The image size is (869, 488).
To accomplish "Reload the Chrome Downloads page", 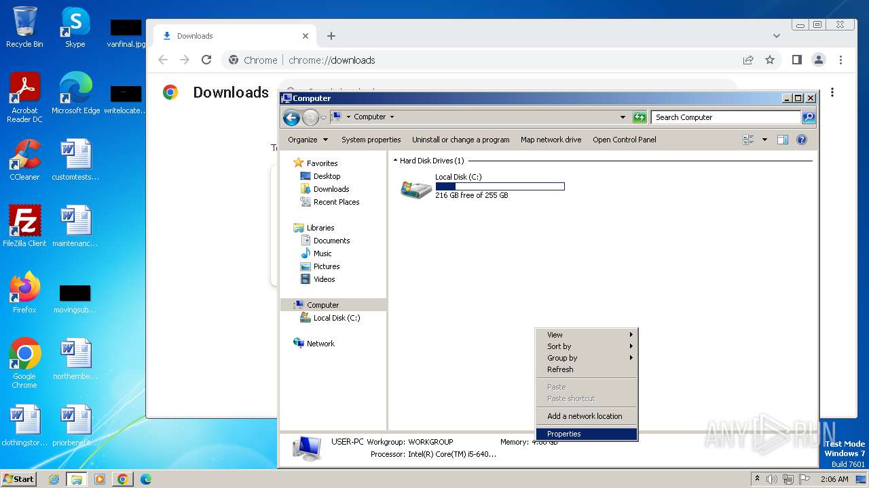I will coord(206,60).
